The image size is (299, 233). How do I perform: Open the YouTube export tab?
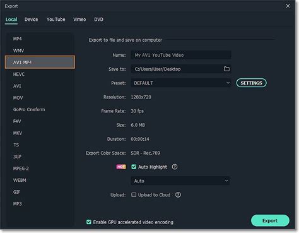[x=56, y=20]
